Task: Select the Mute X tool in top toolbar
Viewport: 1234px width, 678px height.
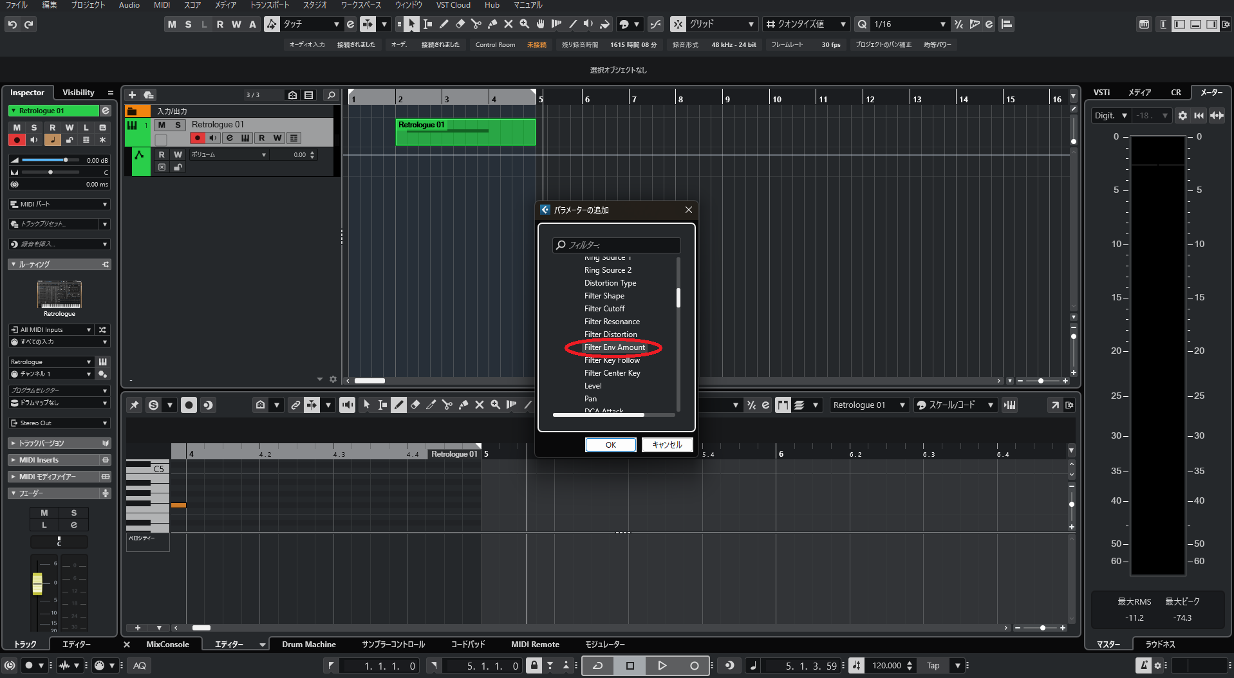Action: click(508, 24)
